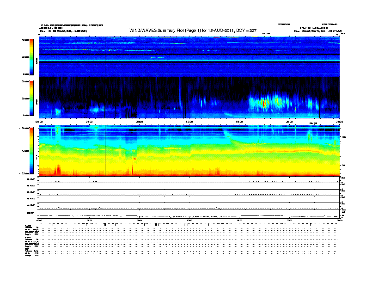Image resolution: width=366 pixels, height=283 pixels.
Task: Select the WIND/WAVES Summary Plot title
Action: tap(193, 31)
